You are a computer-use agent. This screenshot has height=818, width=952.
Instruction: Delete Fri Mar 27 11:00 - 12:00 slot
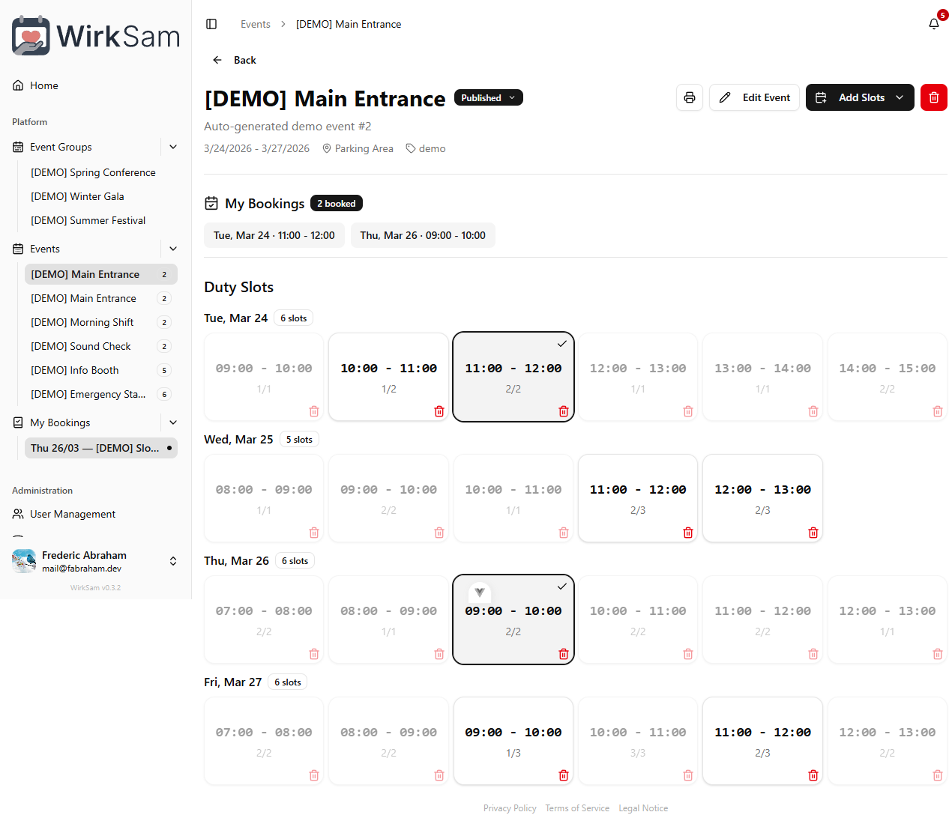pyautogui.click(x=813, y=775)
